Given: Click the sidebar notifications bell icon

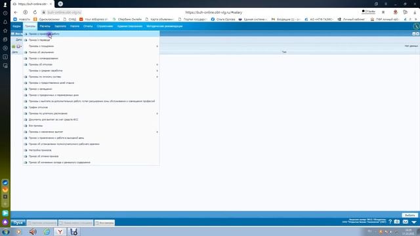Looking at the screenshot, I should [5, 22].
